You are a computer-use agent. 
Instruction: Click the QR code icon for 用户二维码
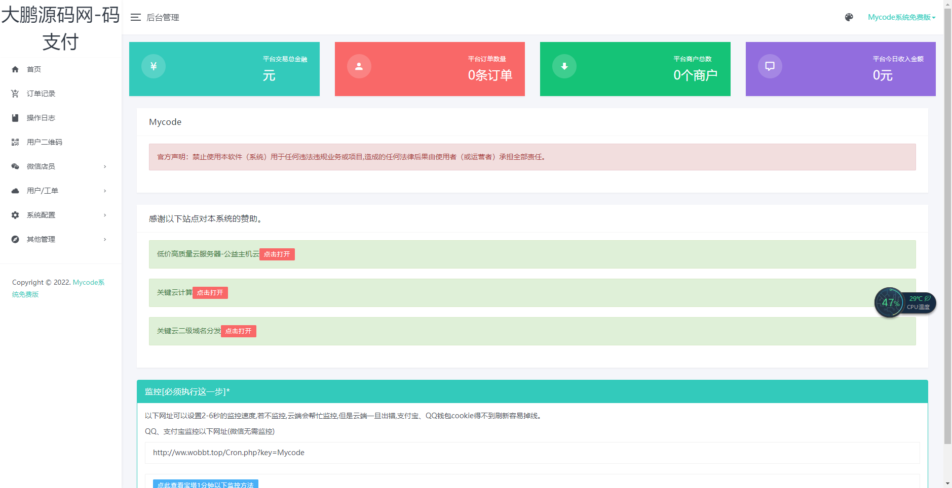[x=15, y=142]
